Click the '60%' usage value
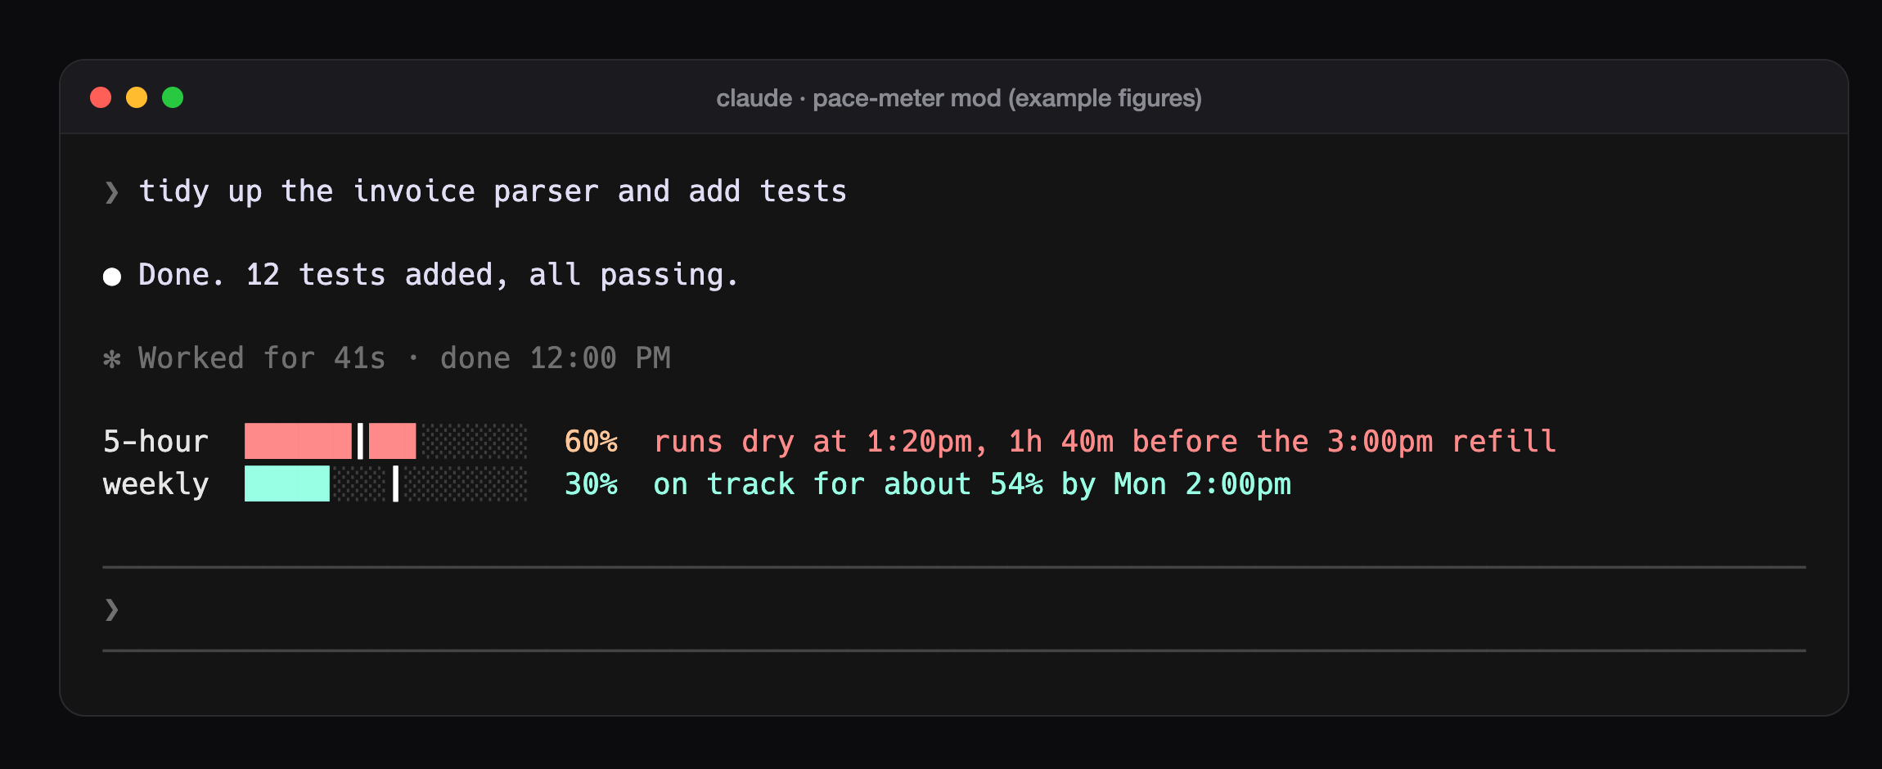The image size is (1882, 769). [591, 442]
